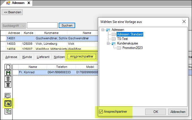
Task: Click the telephone icon in left toolbar
Action: click(8, 96)
